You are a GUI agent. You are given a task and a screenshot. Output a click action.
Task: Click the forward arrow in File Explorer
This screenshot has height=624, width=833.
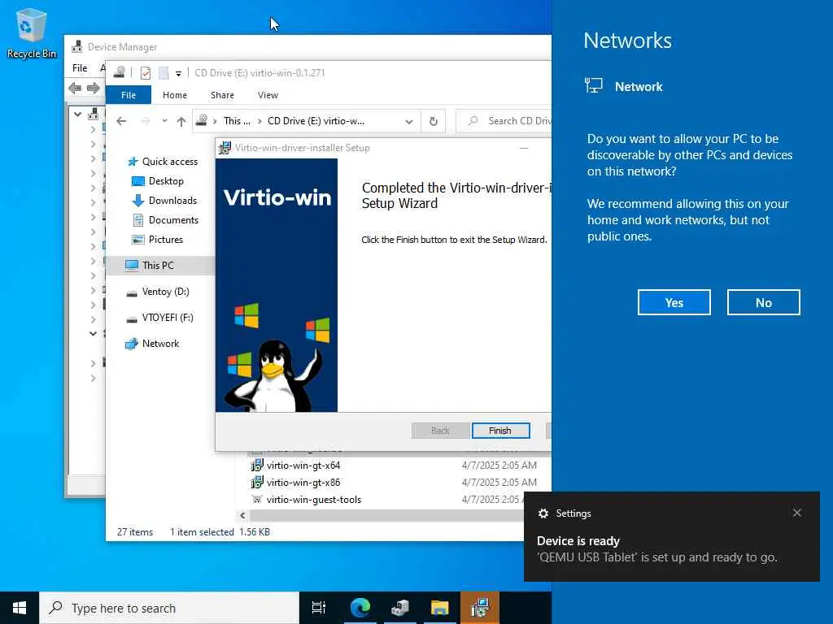[145, 122]
